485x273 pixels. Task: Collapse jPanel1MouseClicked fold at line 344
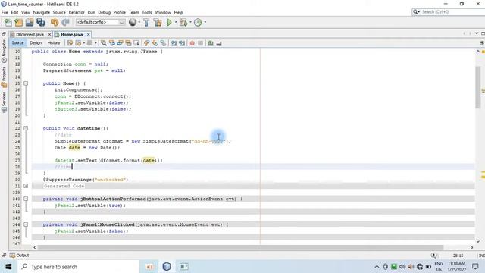[26, 224]
